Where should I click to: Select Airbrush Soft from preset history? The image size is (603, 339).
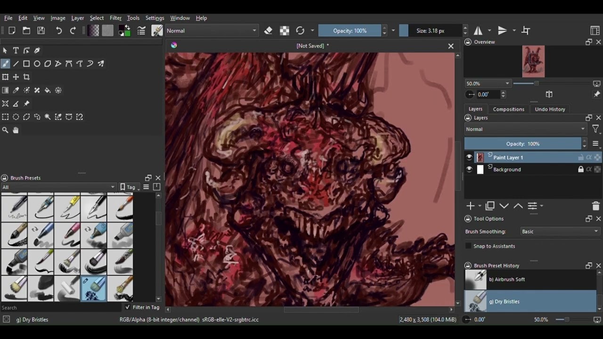coord(530,279)
